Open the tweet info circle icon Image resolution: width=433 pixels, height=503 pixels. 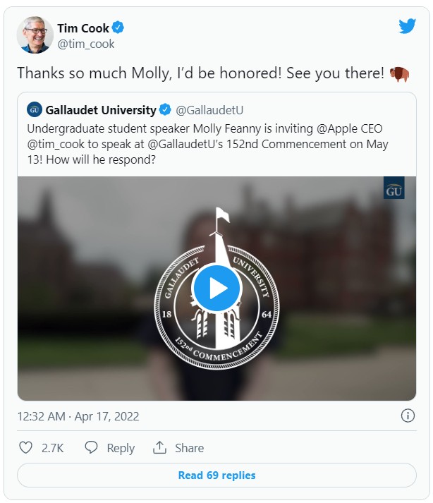(x=408, y=416)
